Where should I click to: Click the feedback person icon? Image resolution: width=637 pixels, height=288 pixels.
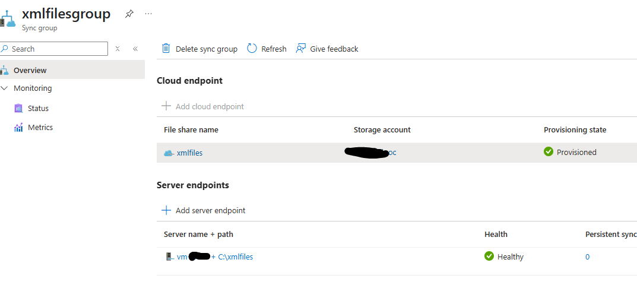(300, 49)
